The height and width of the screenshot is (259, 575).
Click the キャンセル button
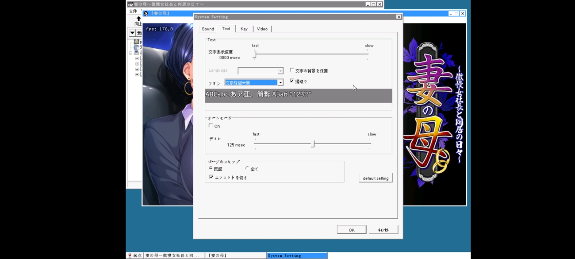click(x=383, y=230)
